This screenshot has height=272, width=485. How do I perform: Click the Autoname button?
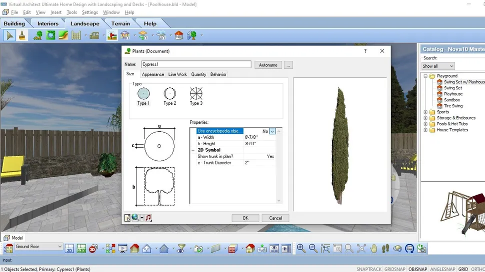pyautogui.click(x=268, y=65)
